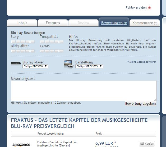Viewport: 166px width, 147px height.
Task: Click the TV and projector display icon
Action: point(68,64)
